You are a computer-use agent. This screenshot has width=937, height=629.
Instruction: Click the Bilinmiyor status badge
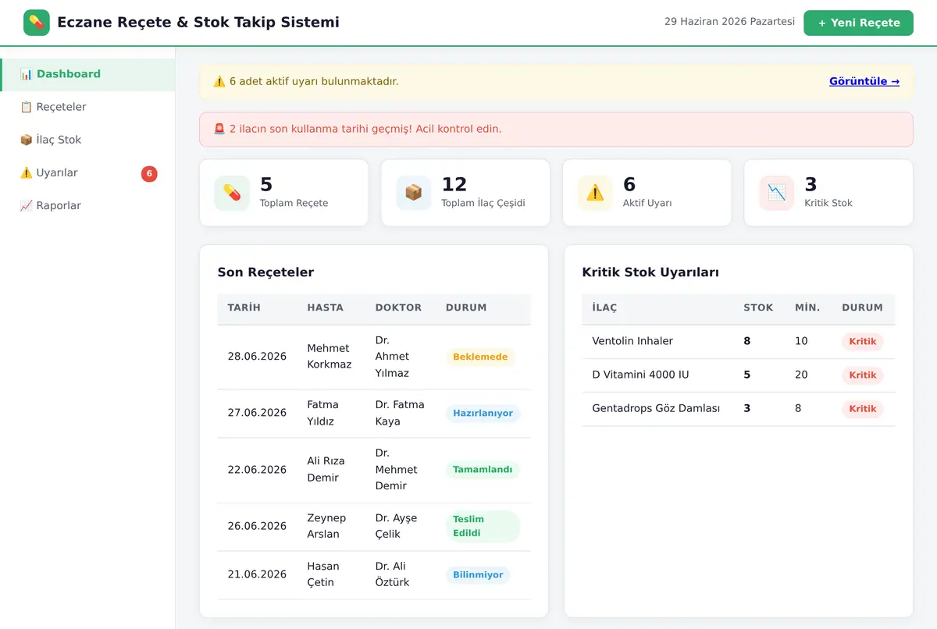click(478, 574)
